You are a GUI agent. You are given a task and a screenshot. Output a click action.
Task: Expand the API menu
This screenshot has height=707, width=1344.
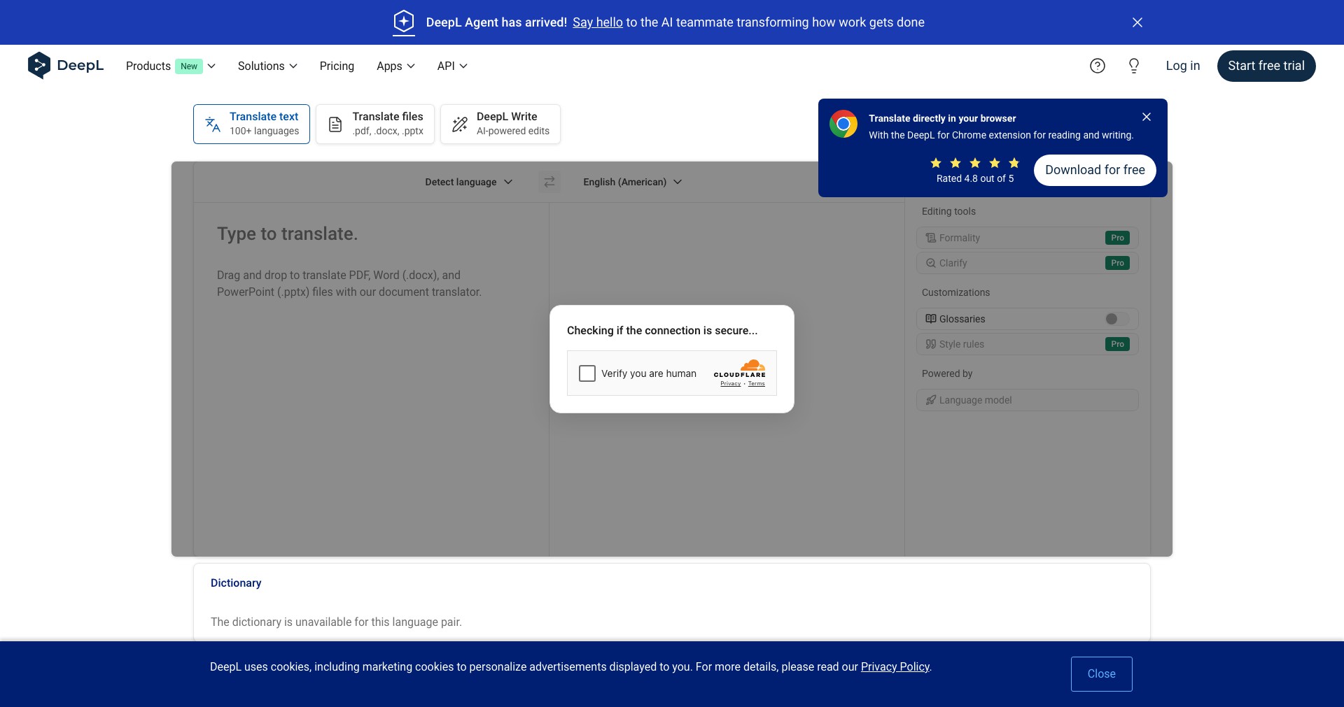[x=452, y=66]
